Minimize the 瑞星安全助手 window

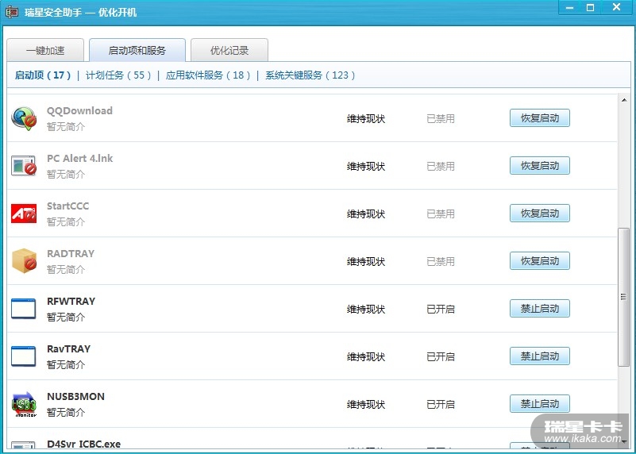click(569, 7)
